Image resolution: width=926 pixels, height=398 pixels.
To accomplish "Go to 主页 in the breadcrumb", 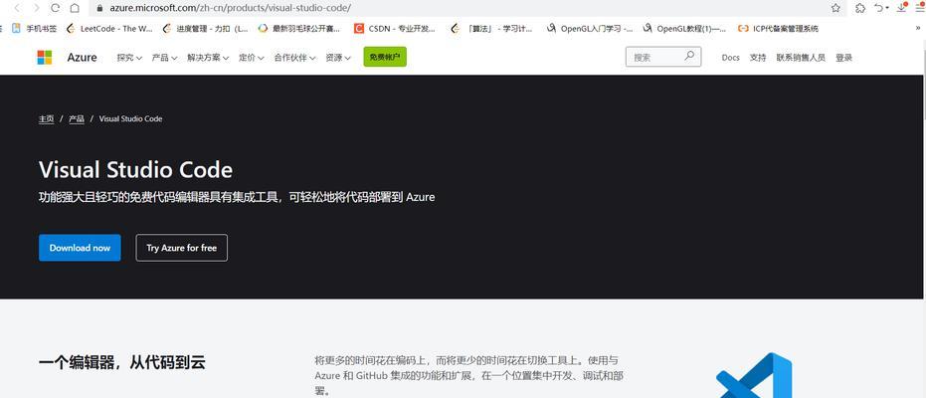I will click(46, 118).
